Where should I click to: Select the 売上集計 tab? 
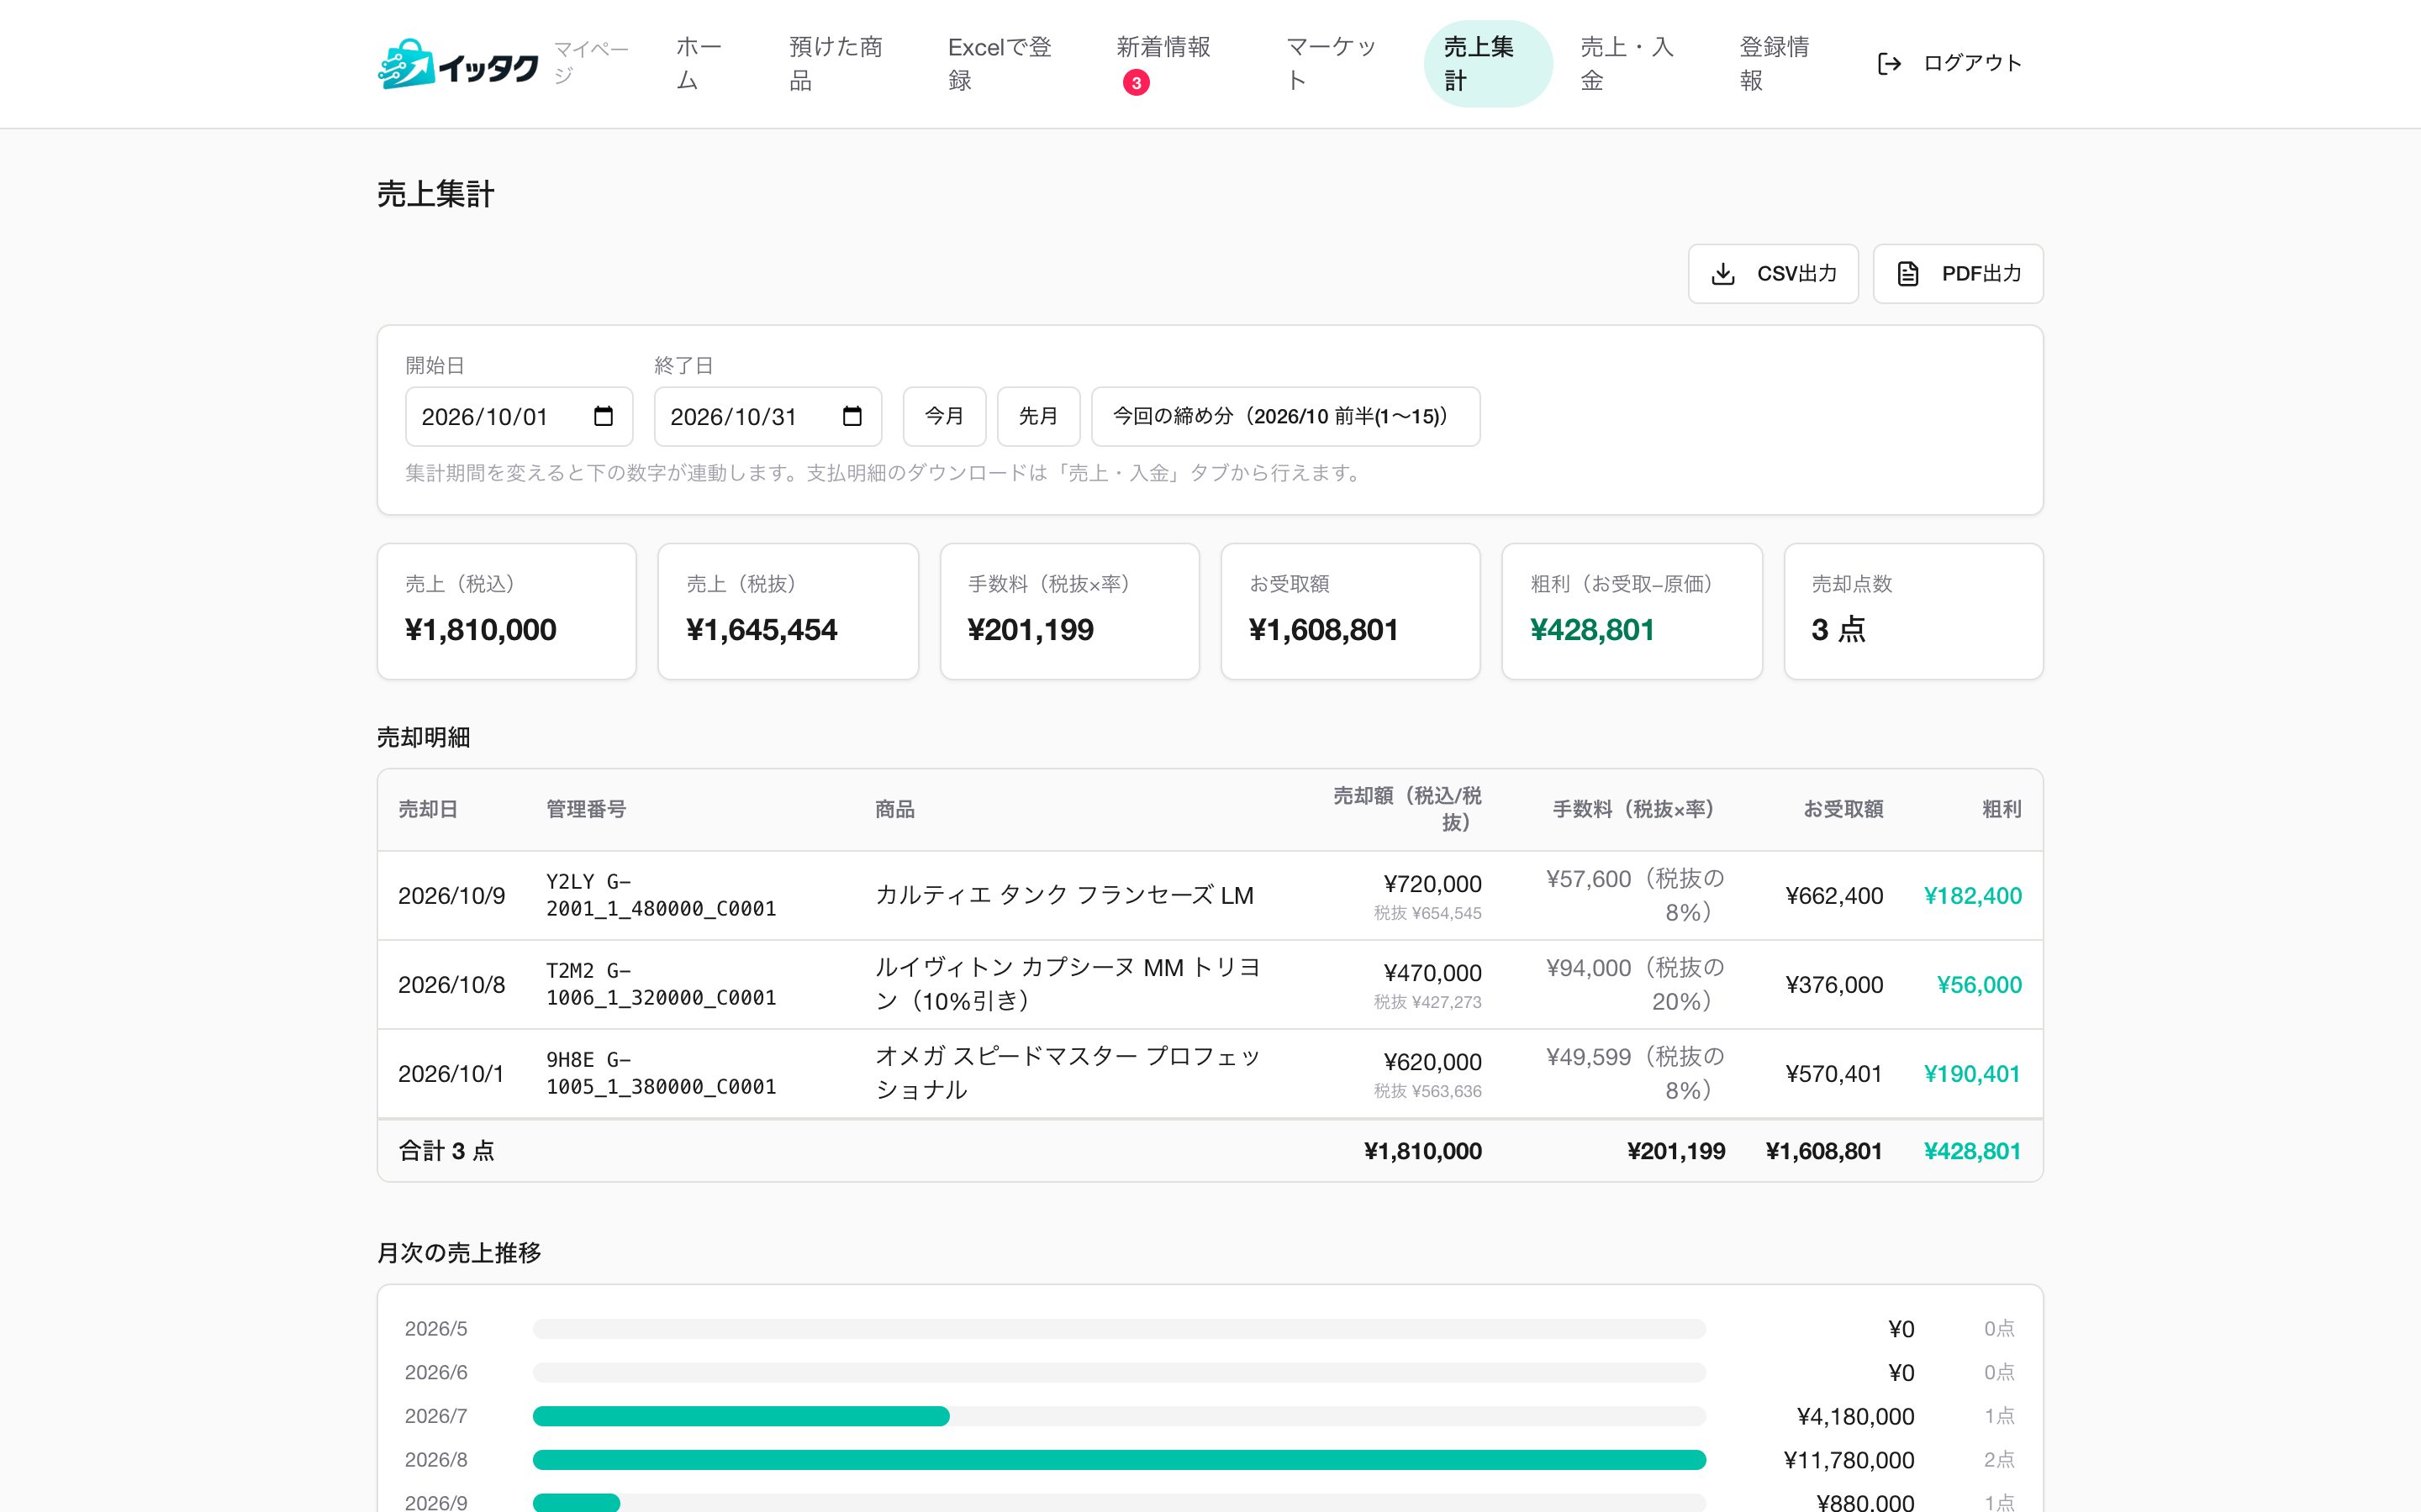pos(1488,64)
